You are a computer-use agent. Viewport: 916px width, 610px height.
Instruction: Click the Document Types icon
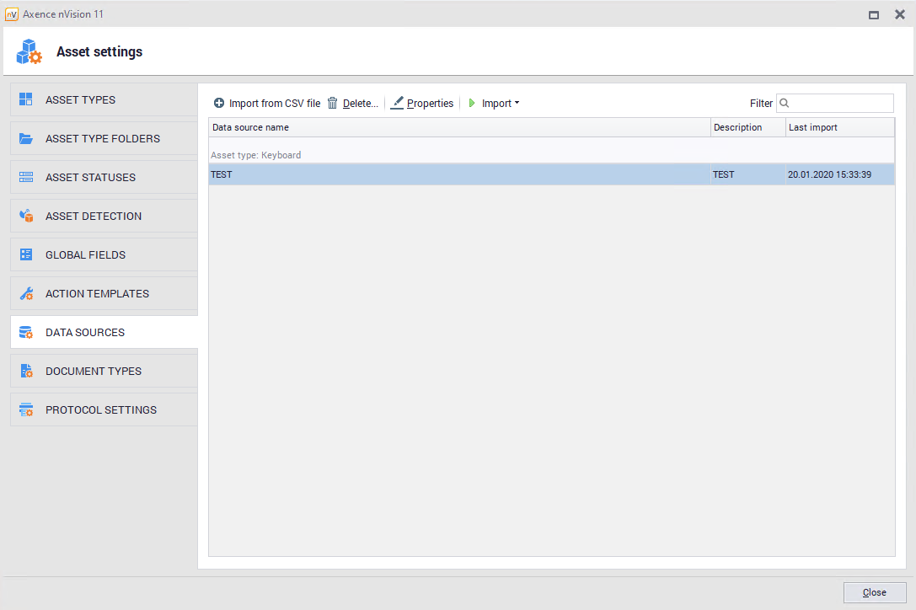click(x=26, y=371)
